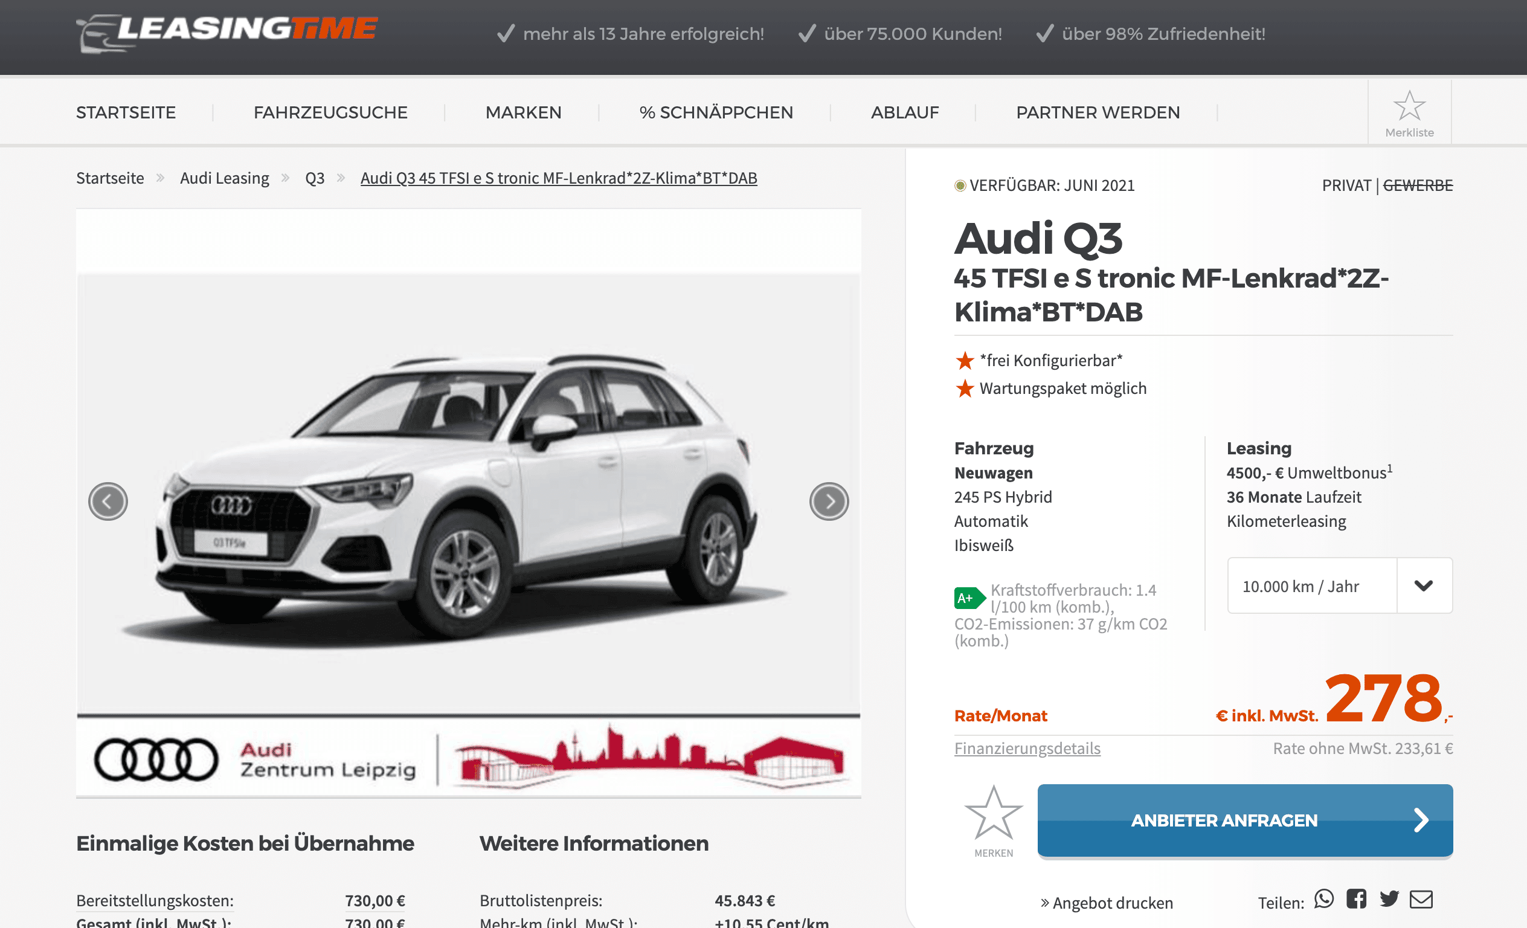The image size is (1527, 928).
Task: Open PARTNER WERDEN menu item
Action: 1098,112
